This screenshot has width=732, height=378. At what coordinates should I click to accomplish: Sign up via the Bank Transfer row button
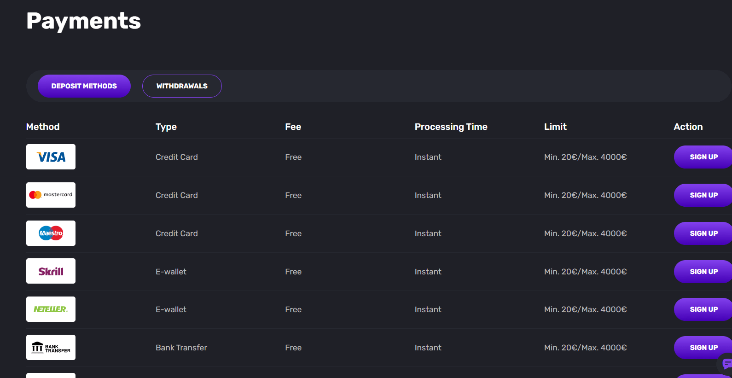(x=703, y=348)
